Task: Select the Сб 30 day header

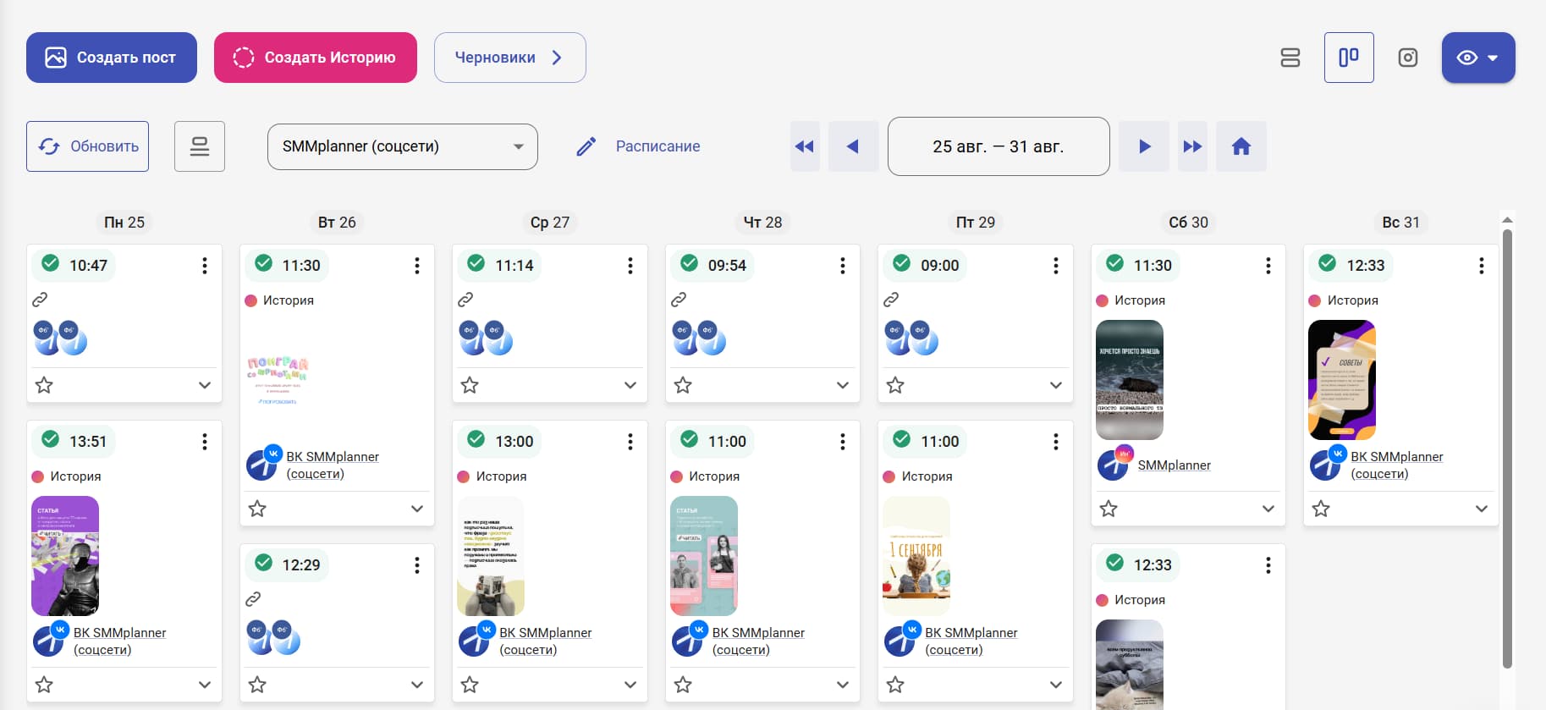Action: click(1188, 223)
